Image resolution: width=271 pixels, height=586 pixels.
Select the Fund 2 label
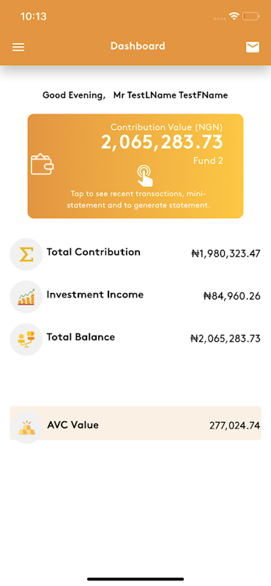coord(208,161)
